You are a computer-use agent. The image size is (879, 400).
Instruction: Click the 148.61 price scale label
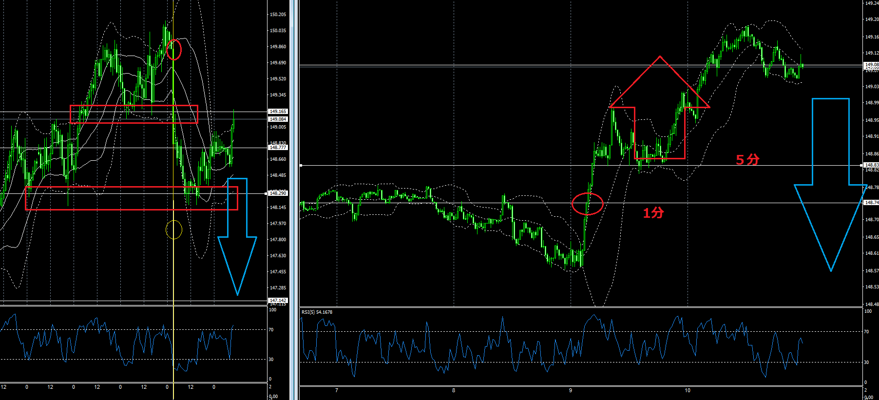click(872, 253)
